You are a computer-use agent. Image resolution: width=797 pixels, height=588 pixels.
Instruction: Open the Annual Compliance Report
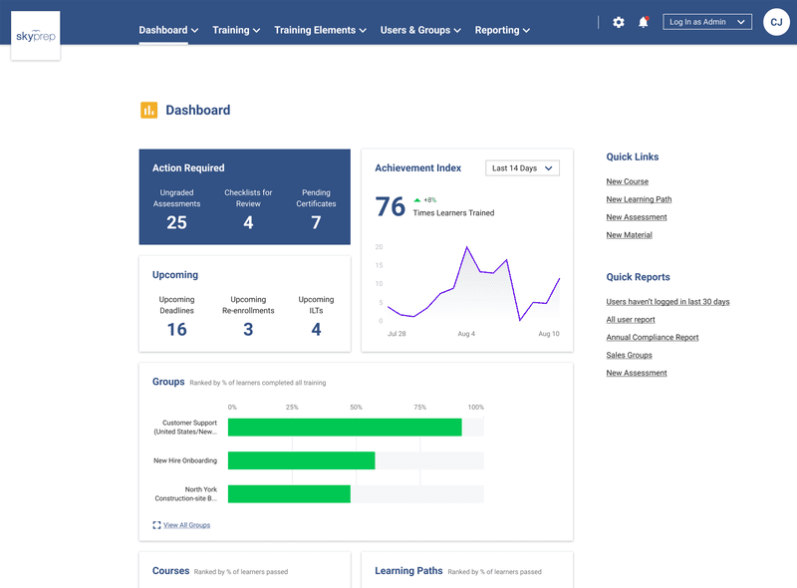652,337
